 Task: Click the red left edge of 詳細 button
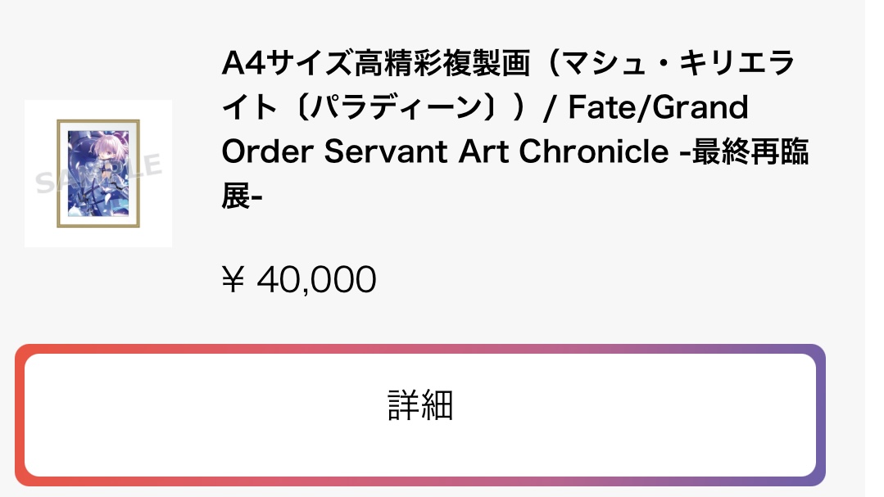coord(20,415)
